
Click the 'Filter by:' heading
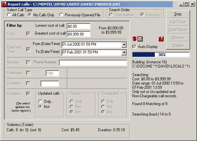click(14, 25)
